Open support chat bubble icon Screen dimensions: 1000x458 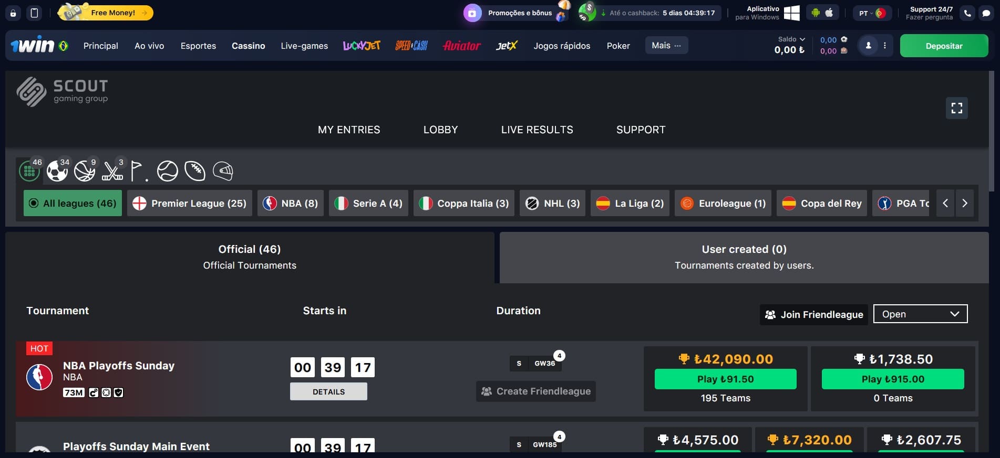(x=986, y=13)
